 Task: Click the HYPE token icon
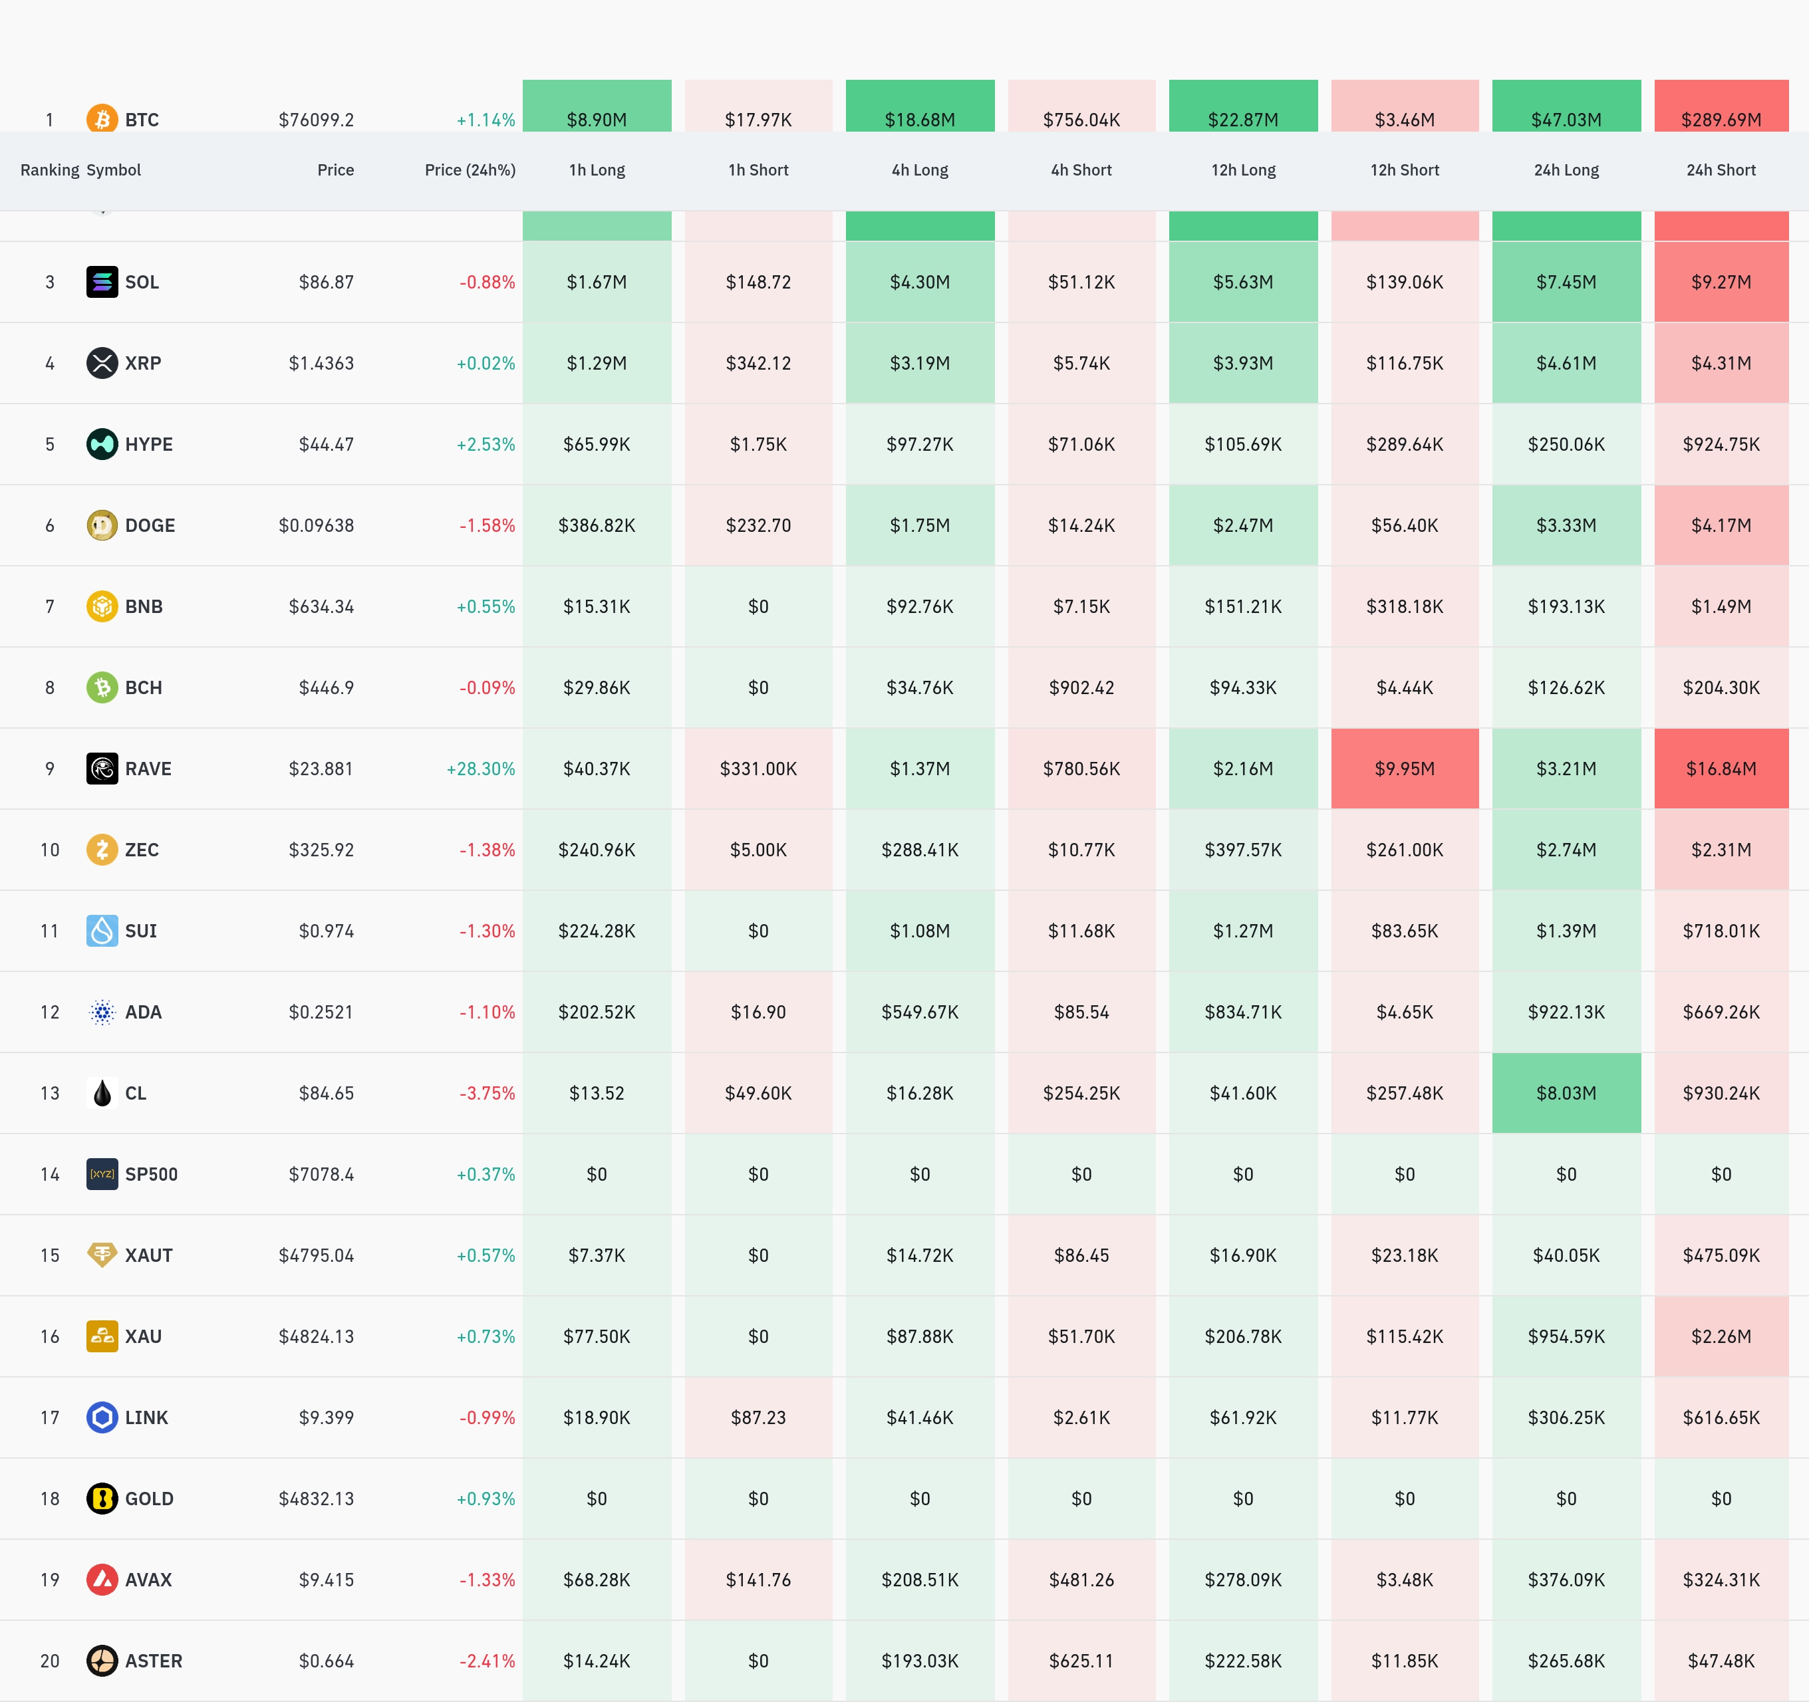pos(102,444)
